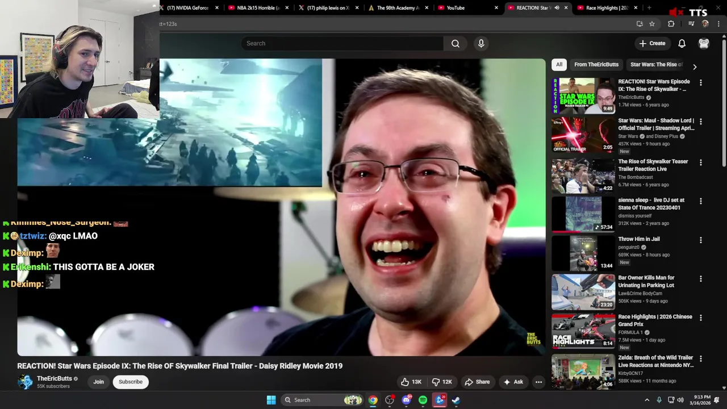
Task: Open the Ask AI button
Action: pos(513,382)
